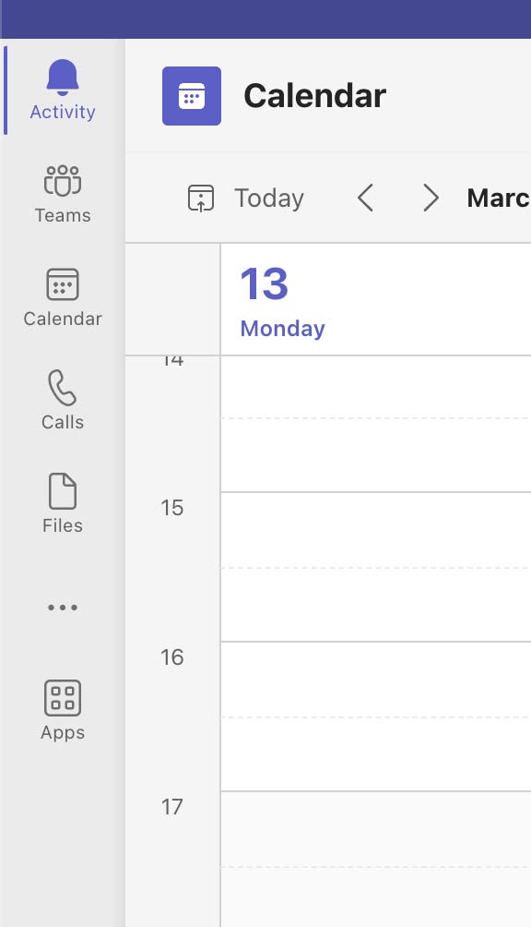
Task: Select the 16:00 time slot on Monday
Action: (x=376, y=680)
